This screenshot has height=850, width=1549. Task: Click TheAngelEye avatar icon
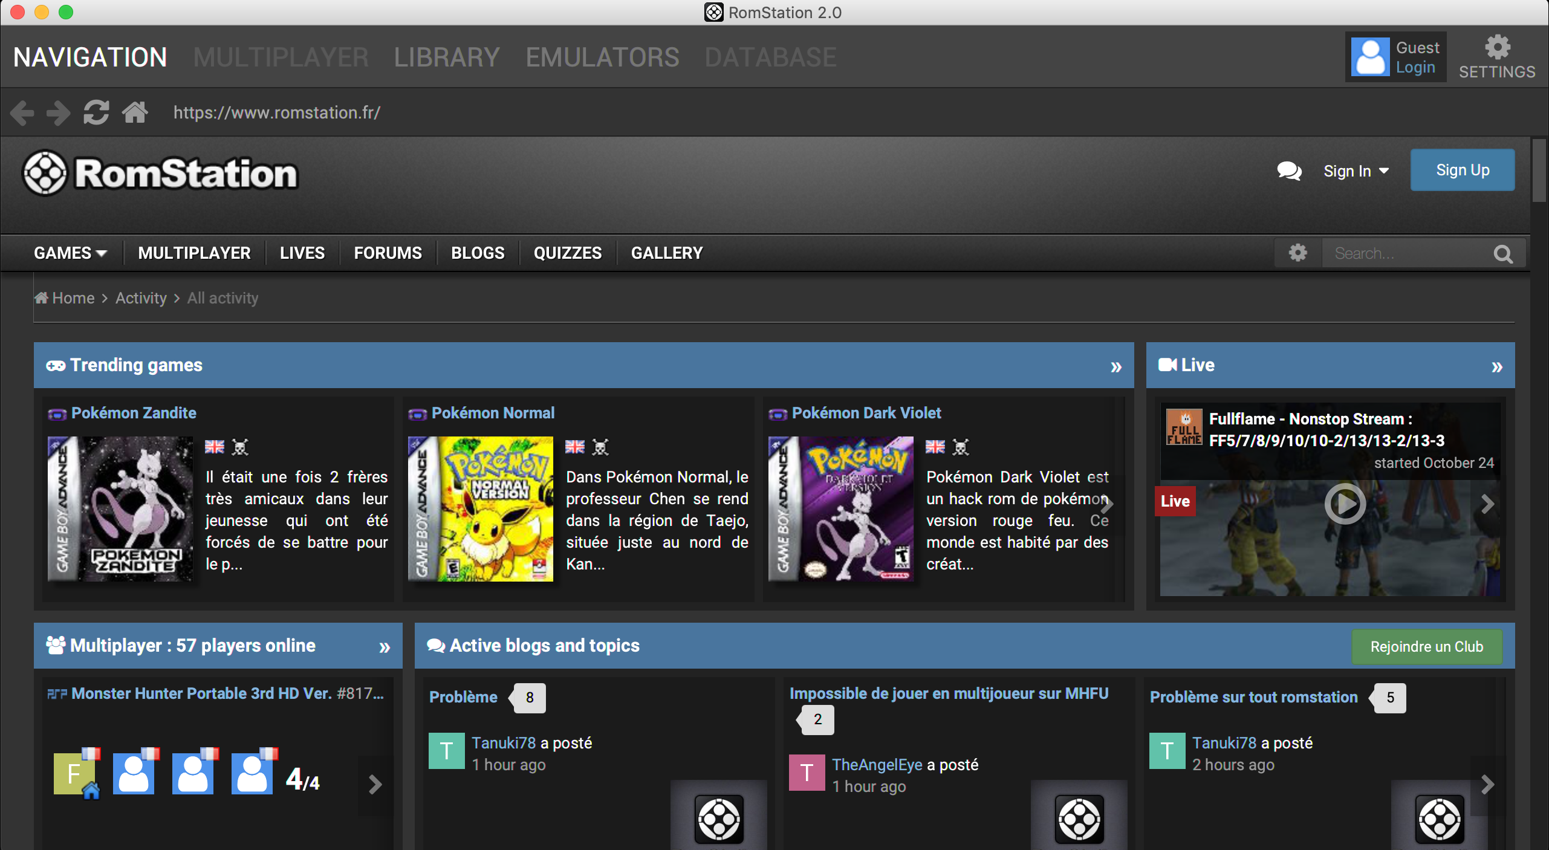(807, 773)
